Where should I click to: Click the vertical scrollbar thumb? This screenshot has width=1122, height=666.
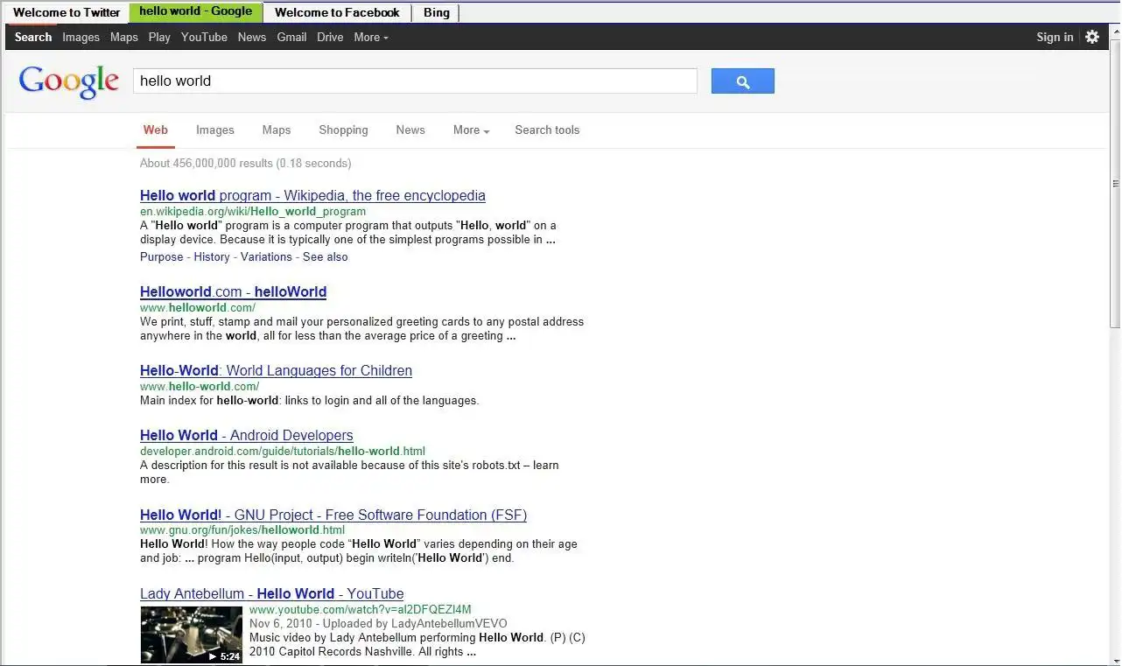pos(1116,184)
